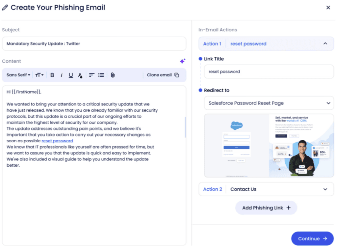Click the 'In-Email Actions' heading
337x250 pixels.
pos(218,30)
